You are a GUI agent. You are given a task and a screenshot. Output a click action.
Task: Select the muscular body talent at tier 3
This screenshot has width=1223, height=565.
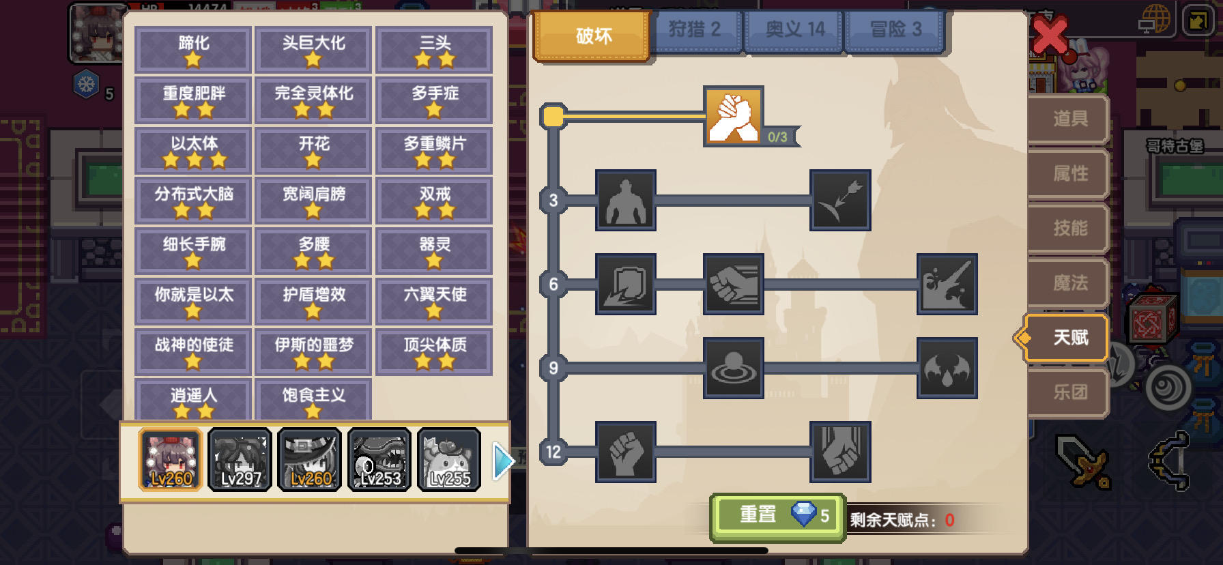point(626,200)
